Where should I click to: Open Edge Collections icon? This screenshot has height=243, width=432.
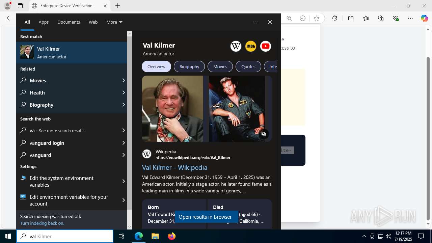[381, 18]
